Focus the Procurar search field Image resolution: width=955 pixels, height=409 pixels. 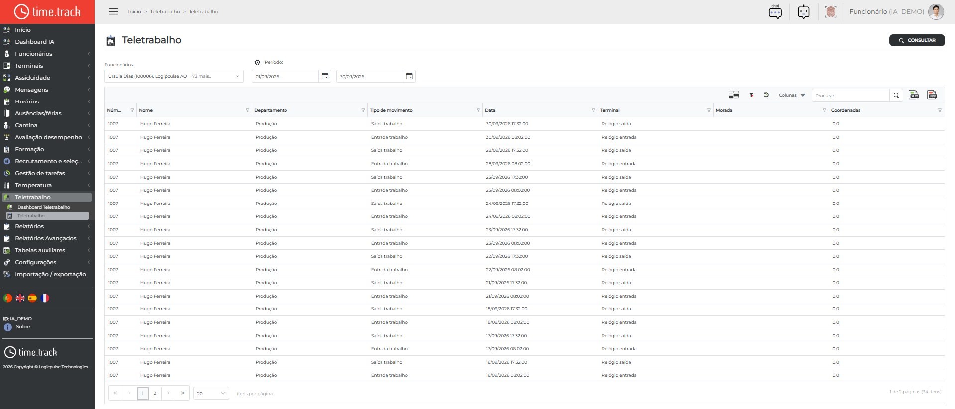click(x=851, y=95)
